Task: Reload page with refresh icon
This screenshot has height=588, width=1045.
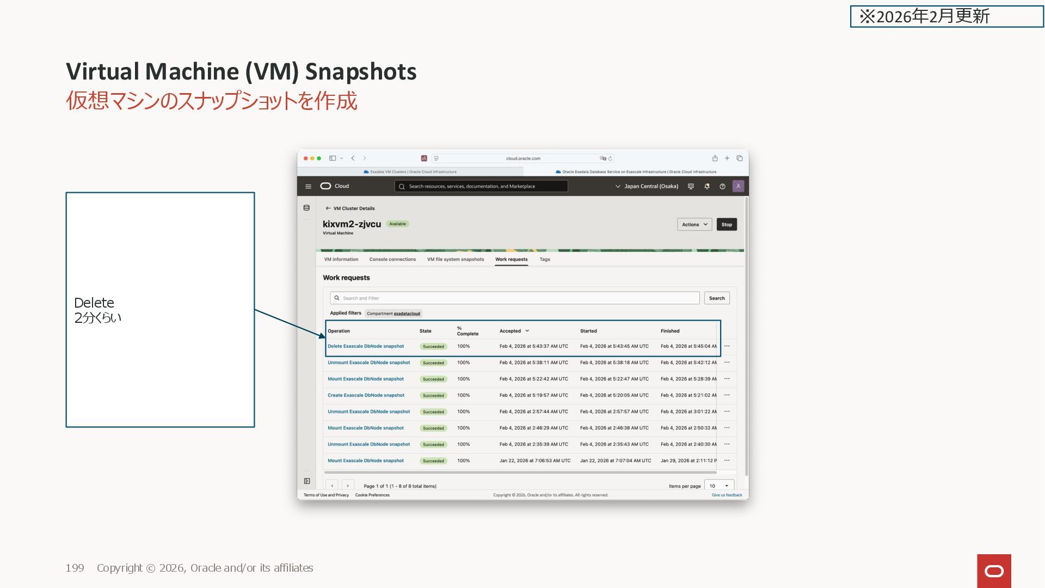Action: (610, 158)
